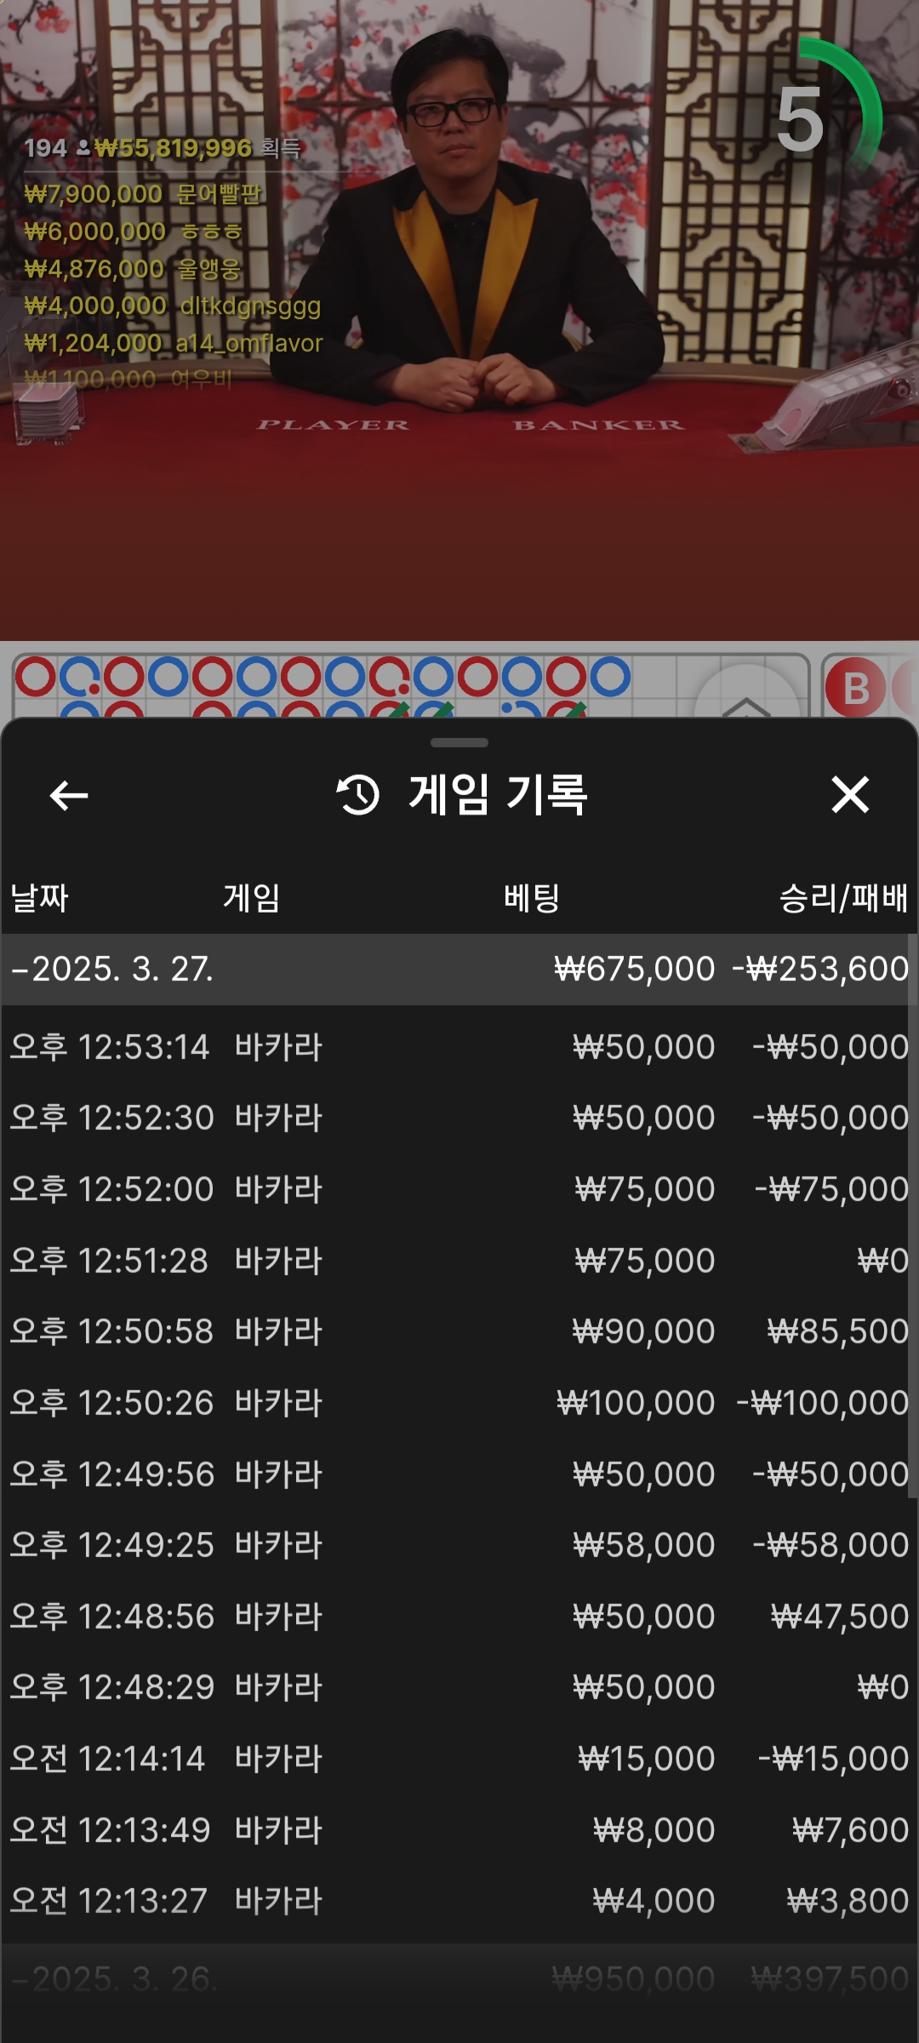Open the 오후 12:53:14 바카라 record
Image resolution: width=919 pixels, height=2043 pixels.
tap(459, 1047)
